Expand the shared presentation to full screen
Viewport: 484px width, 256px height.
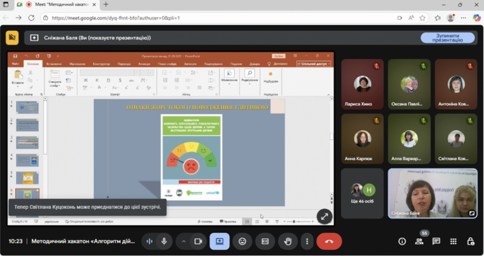pyautogui.click(x=324, y=216)
